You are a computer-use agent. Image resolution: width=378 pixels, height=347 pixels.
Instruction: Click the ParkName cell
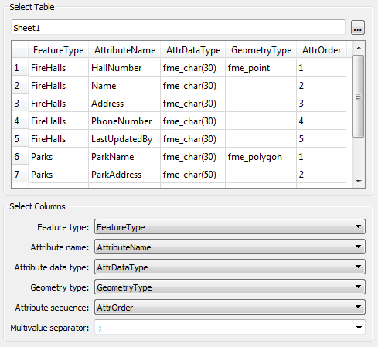pyautogui.click(x=124, y=157)
